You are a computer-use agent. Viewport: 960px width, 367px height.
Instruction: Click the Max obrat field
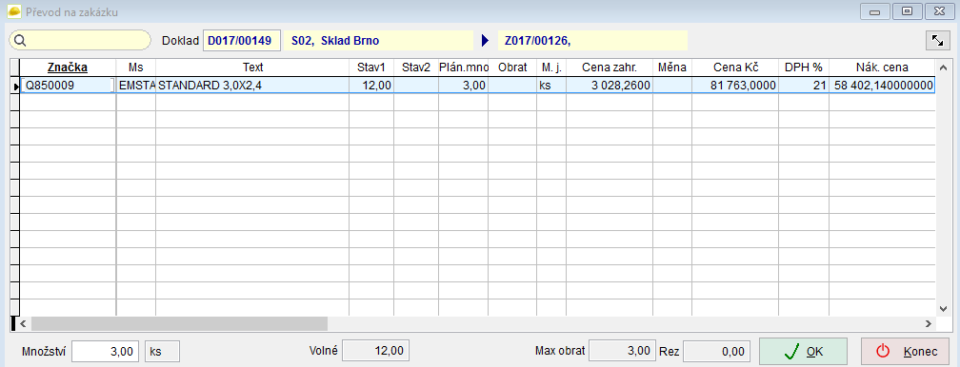coord(622,351)
